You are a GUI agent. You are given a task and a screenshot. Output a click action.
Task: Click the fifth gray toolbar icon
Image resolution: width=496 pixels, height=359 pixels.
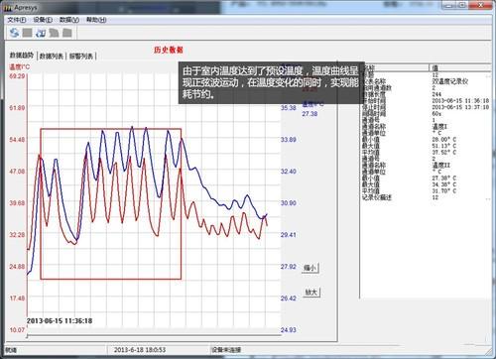67,33
